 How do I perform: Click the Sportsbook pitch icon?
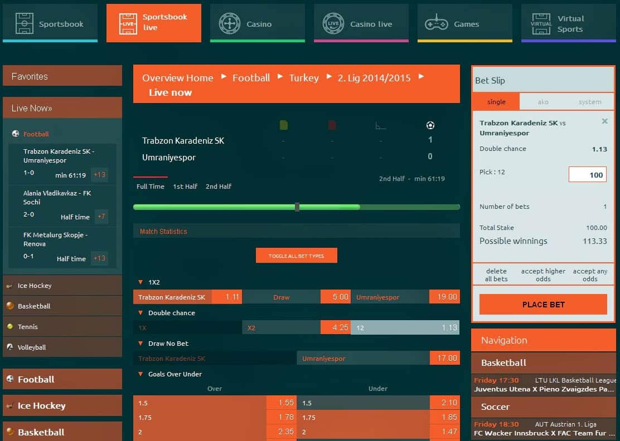click(x=24, y=23)
